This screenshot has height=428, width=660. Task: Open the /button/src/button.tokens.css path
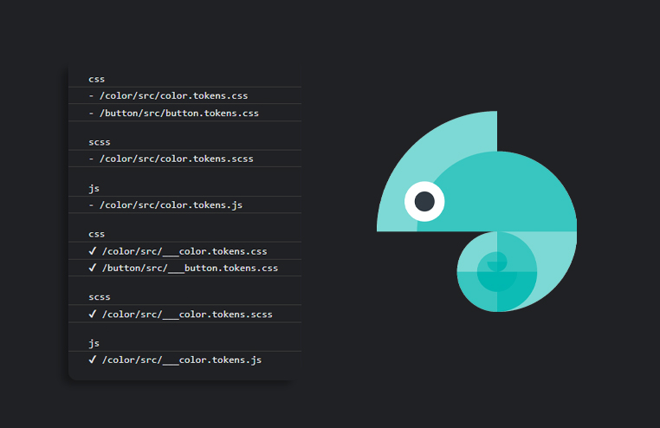pyautogui.click(x=178, y=113)
